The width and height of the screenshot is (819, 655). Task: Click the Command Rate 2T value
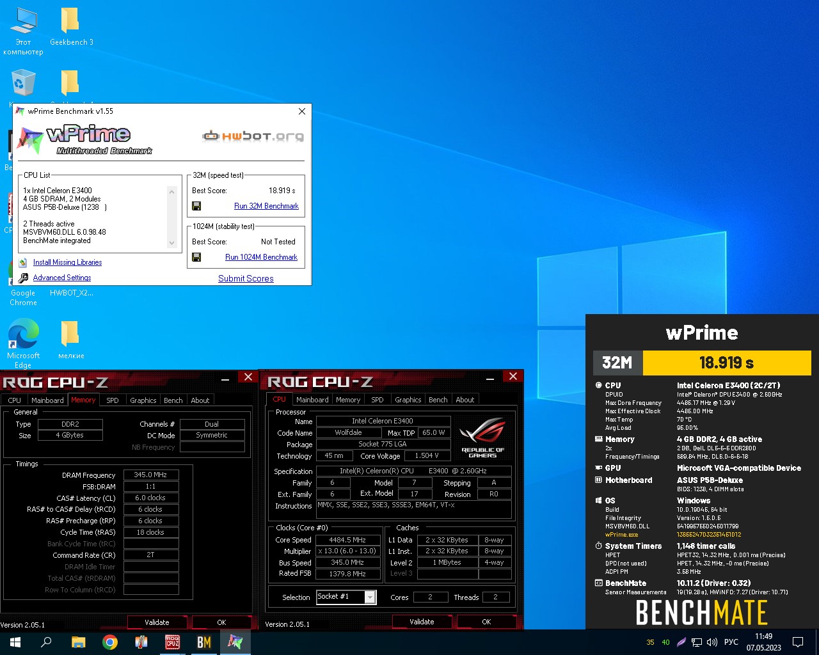click(150, 555)
